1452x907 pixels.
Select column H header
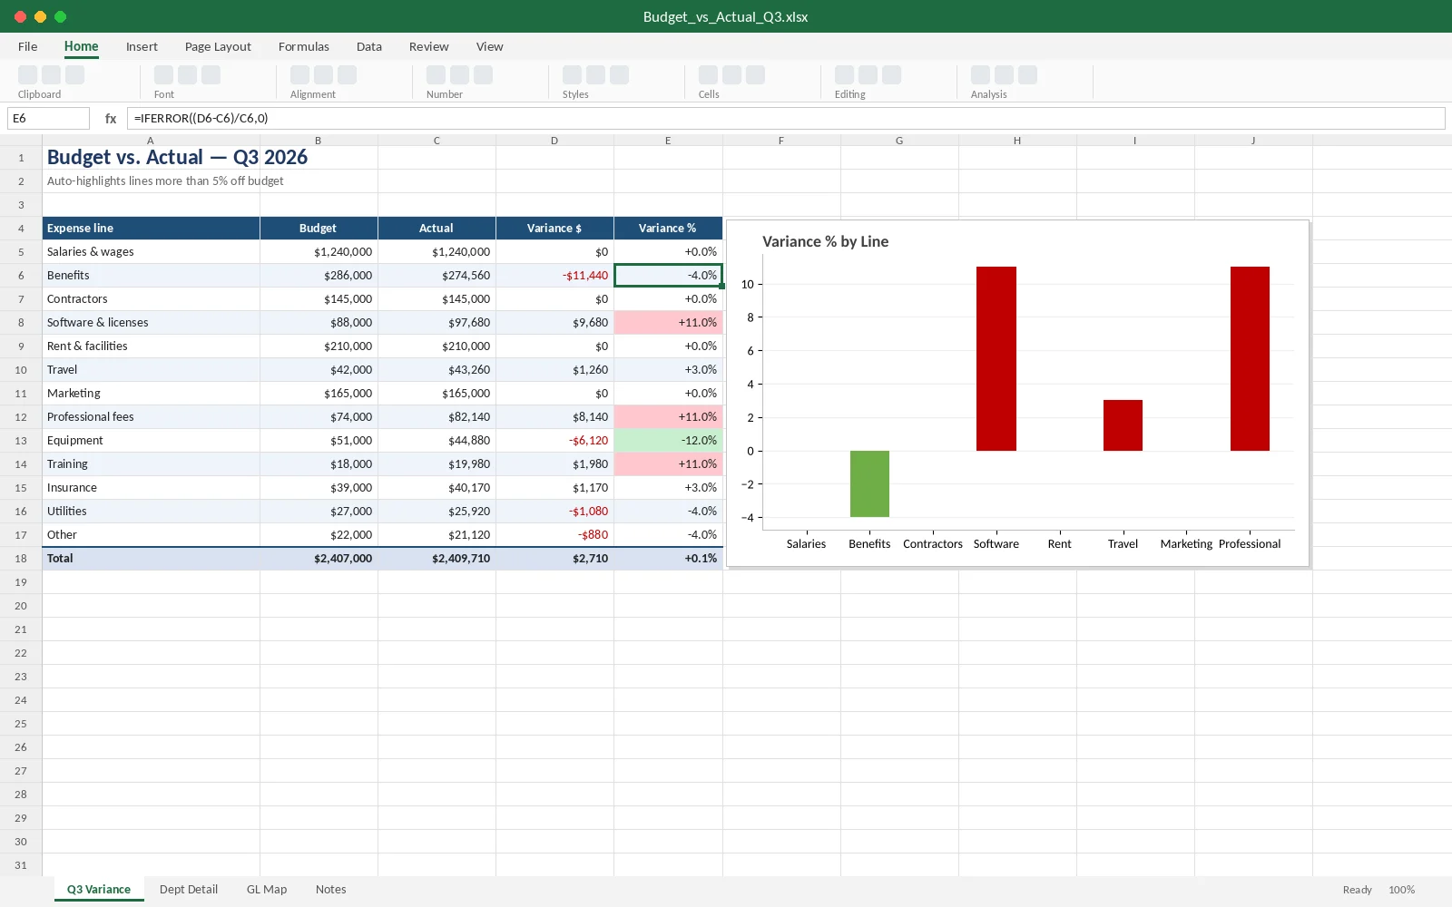coord(1017,141)
